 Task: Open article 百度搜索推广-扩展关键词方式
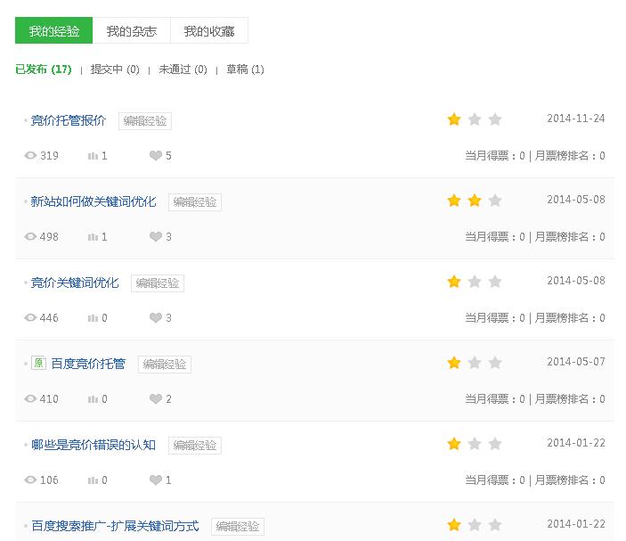[x=115, y=526]
